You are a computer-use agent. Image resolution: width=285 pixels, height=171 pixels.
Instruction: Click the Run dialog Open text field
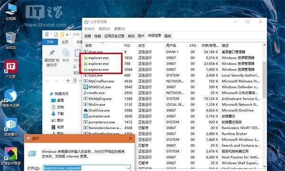[x=85, y=168]
